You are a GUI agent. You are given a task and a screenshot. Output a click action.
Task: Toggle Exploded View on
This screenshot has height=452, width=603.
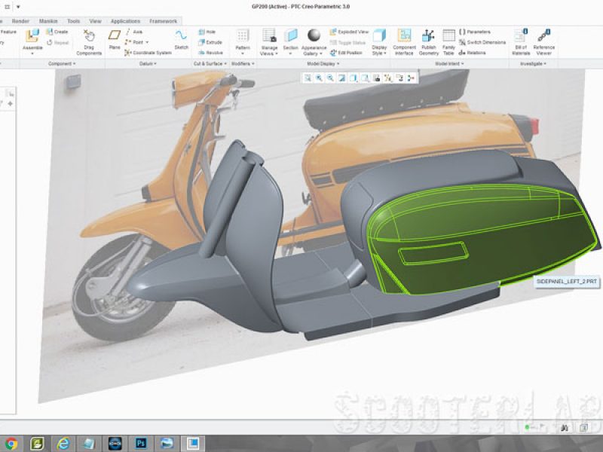click(349, 32)
